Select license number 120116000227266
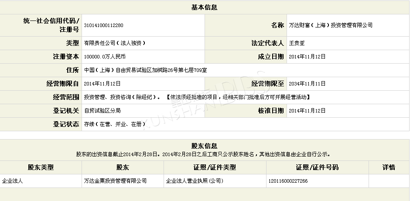410x201 pixels. coord(288,181)
